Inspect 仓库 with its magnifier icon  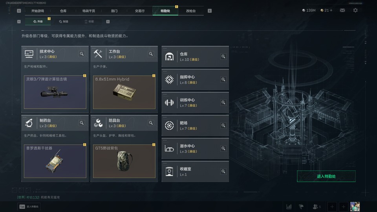click(223, 57)
